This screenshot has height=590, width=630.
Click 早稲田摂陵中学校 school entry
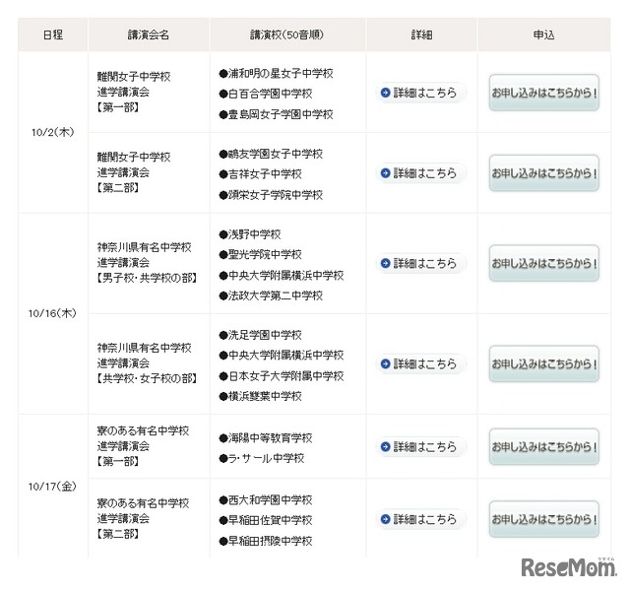266,542
